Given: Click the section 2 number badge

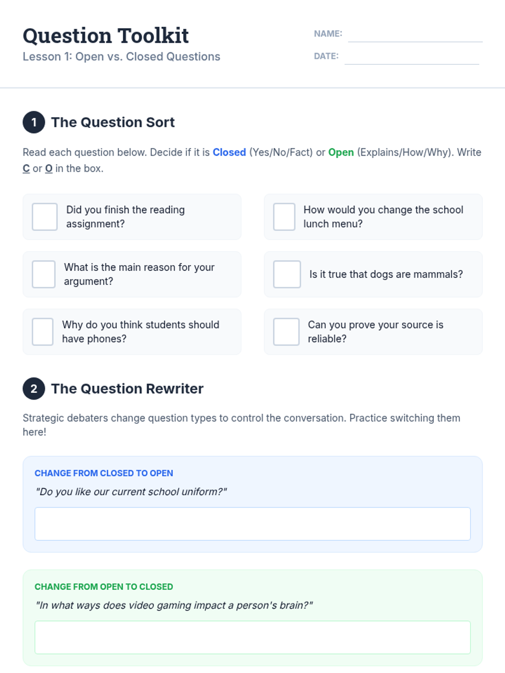Looking at the screenshot, I should coord(34,389).
